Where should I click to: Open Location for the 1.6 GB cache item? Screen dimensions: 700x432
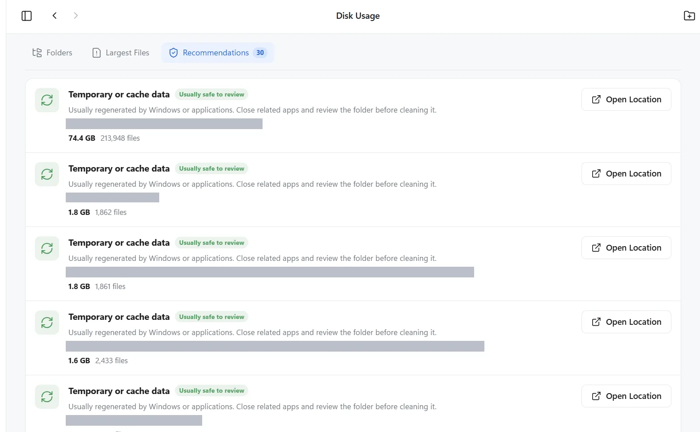point(626,322)
